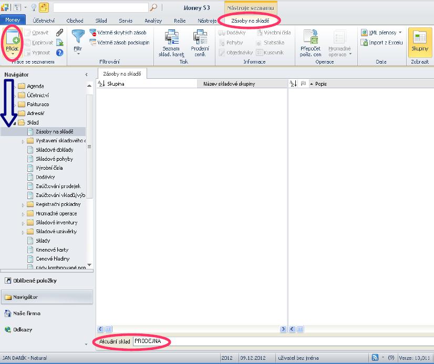Viewport: 434px width, 364px height.
Task: Click the paperclip attachment icon
Action: tap(59, 33)
